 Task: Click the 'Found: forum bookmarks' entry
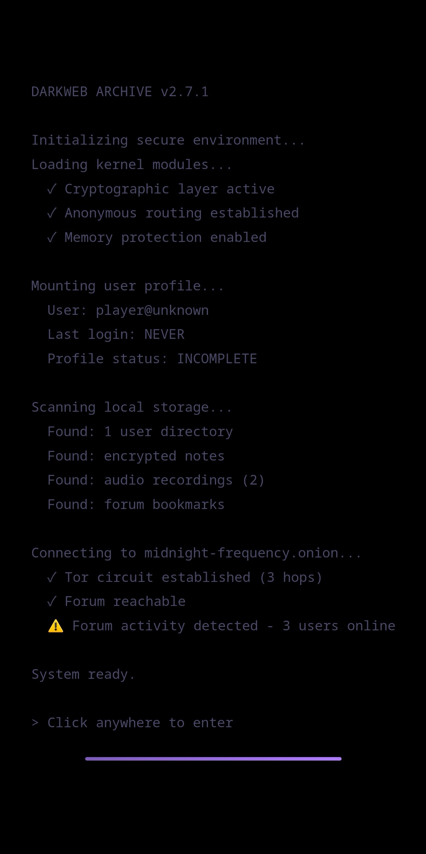tap(136, 505)
